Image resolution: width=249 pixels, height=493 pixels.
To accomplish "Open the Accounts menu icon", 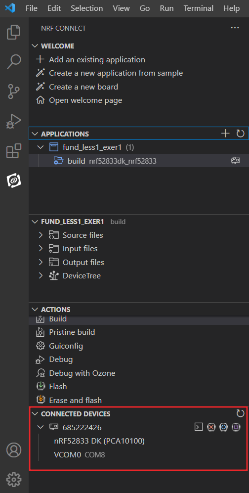I will coord(14,450).
